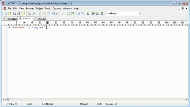The width and height of the screenshot is (190, 107).
Task: Run user command 1
Action: 88,13
